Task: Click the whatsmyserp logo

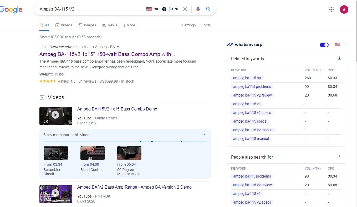Action: pyautogui.click(x=244, y=44)
